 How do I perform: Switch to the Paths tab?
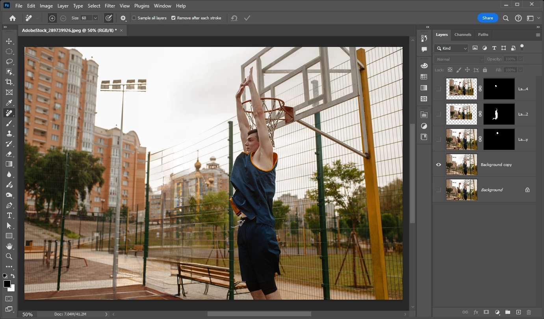tap(483, 35)
